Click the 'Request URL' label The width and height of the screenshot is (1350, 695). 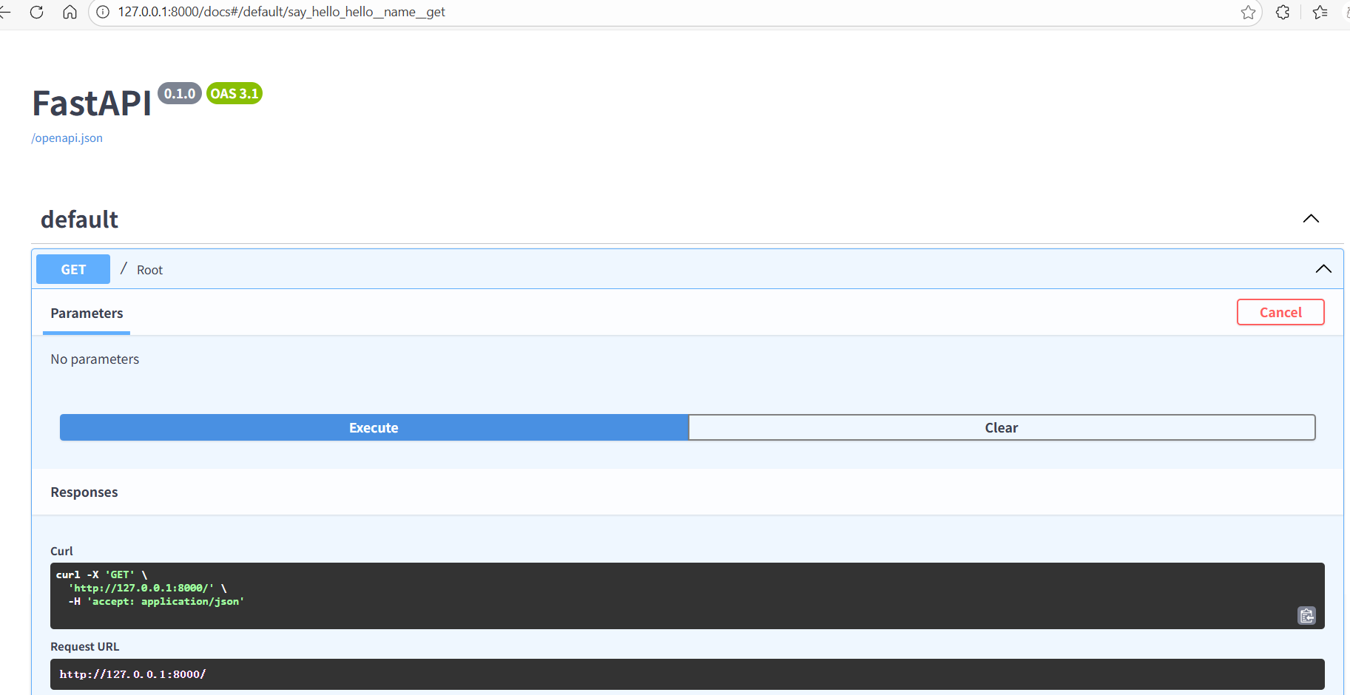(84, 647)
